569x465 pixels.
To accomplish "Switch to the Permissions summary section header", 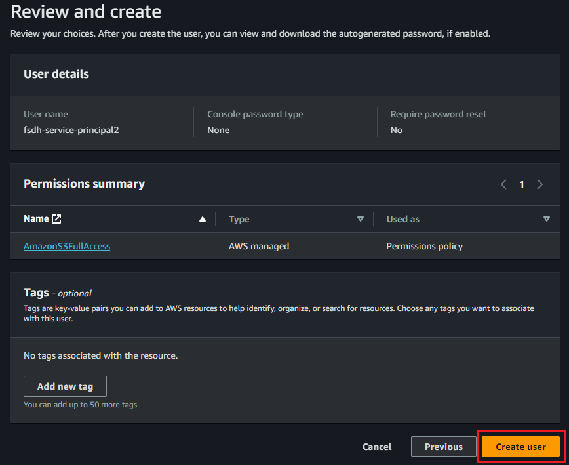I will pos(84,184).
